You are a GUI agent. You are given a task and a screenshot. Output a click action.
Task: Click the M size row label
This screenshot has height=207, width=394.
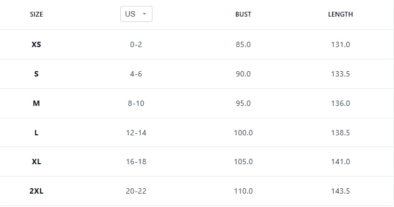point(36,103)
